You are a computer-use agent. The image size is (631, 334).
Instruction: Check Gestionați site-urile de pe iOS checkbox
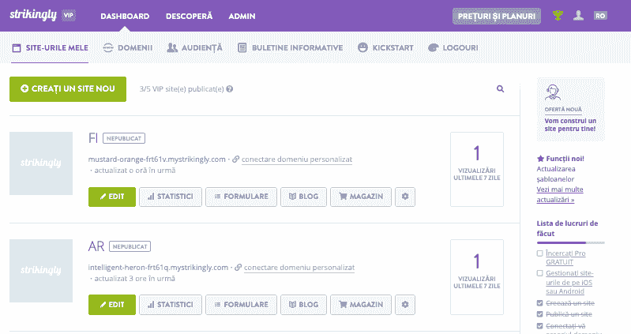click(539, 273)
